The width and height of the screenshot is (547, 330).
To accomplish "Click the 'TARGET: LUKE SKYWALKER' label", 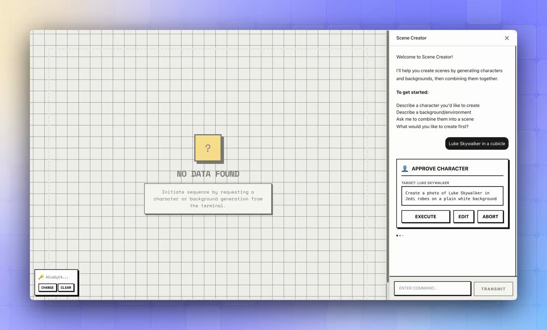I will click(x=425, y=183).
